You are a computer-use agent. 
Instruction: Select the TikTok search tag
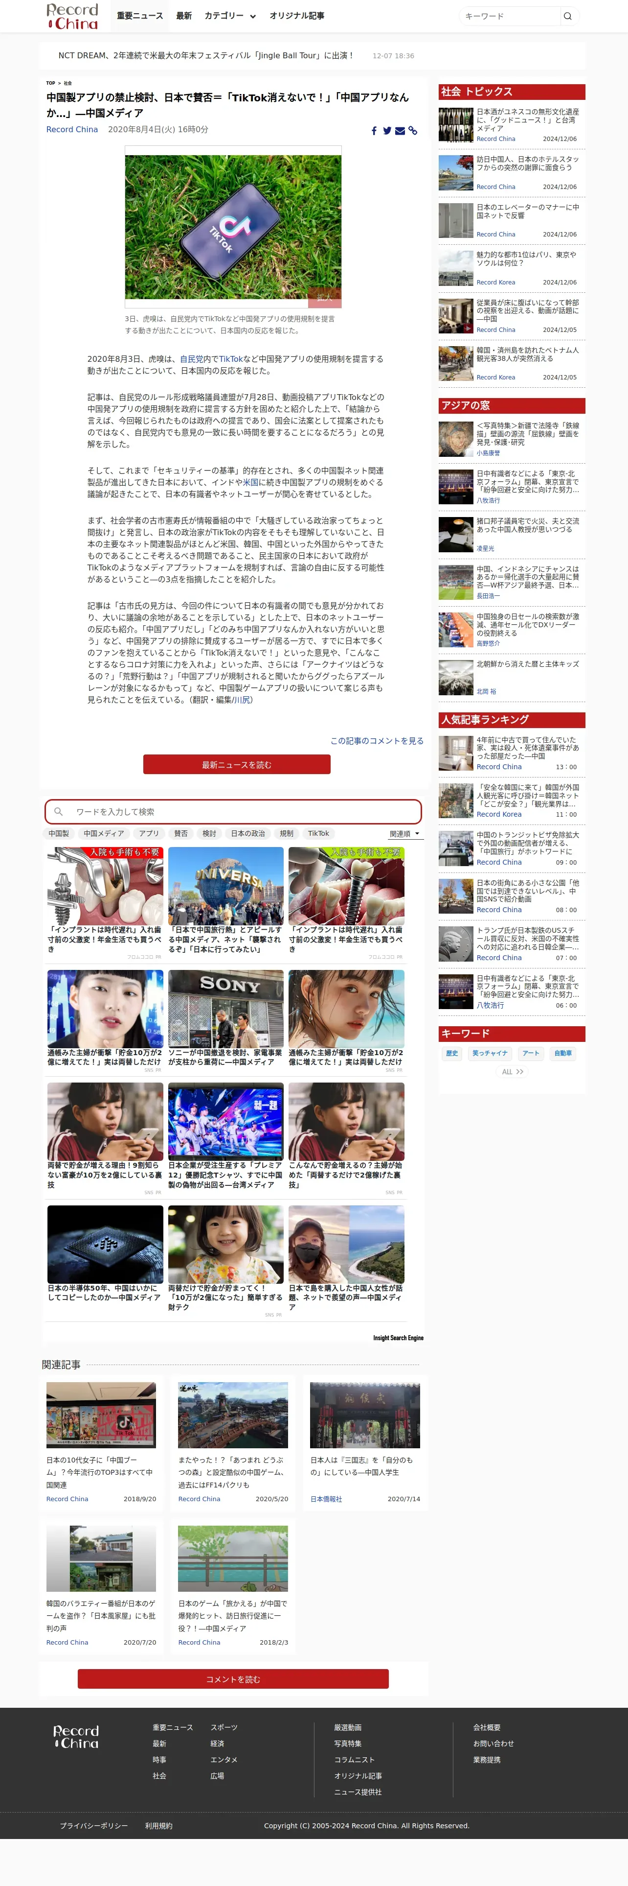(318, 833)
